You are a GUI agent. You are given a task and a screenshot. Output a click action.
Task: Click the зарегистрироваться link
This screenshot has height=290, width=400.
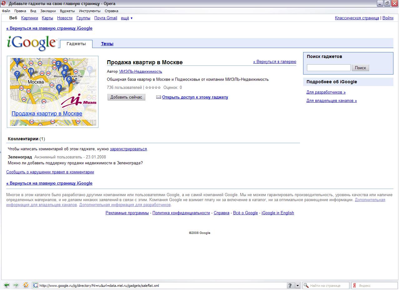pyautogui.click(x=128, y=149)
